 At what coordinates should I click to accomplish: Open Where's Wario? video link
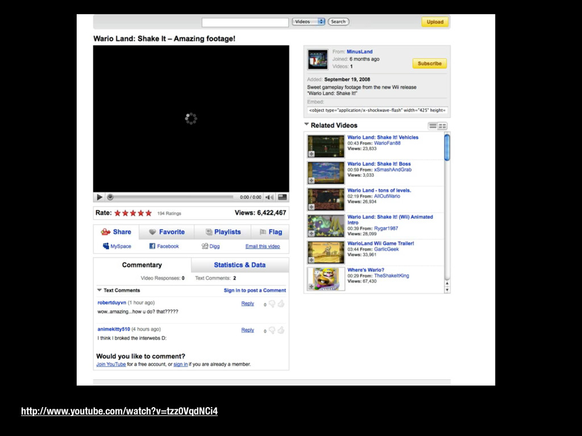click(x=365, y=270)
